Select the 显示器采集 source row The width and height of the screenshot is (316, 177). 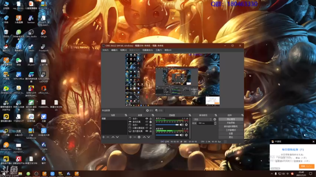(140, 131)
